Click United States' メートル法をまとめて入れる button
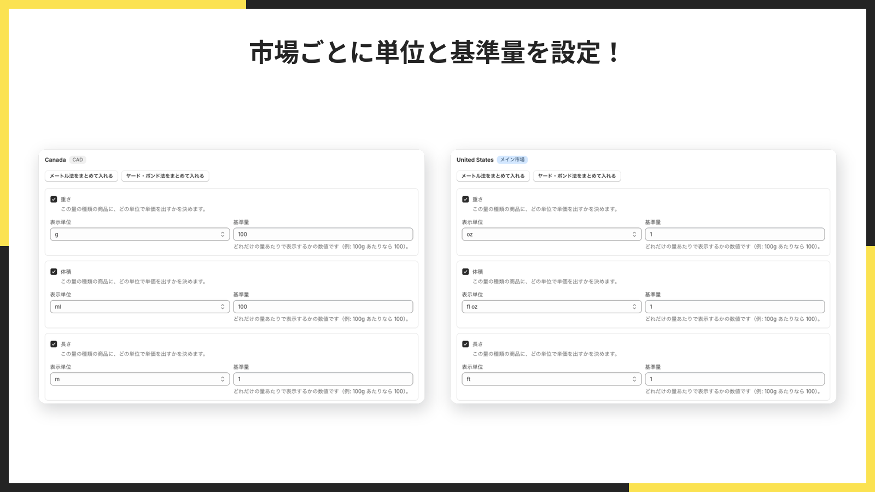This screenshot has width=875, height=492. (493, 176)
